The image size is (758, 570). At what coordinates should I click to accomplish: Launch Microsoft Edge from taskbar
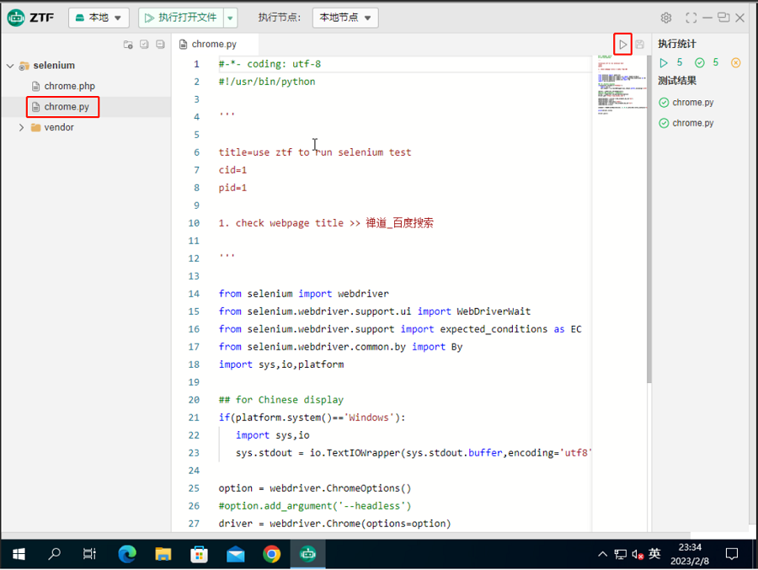127,554
